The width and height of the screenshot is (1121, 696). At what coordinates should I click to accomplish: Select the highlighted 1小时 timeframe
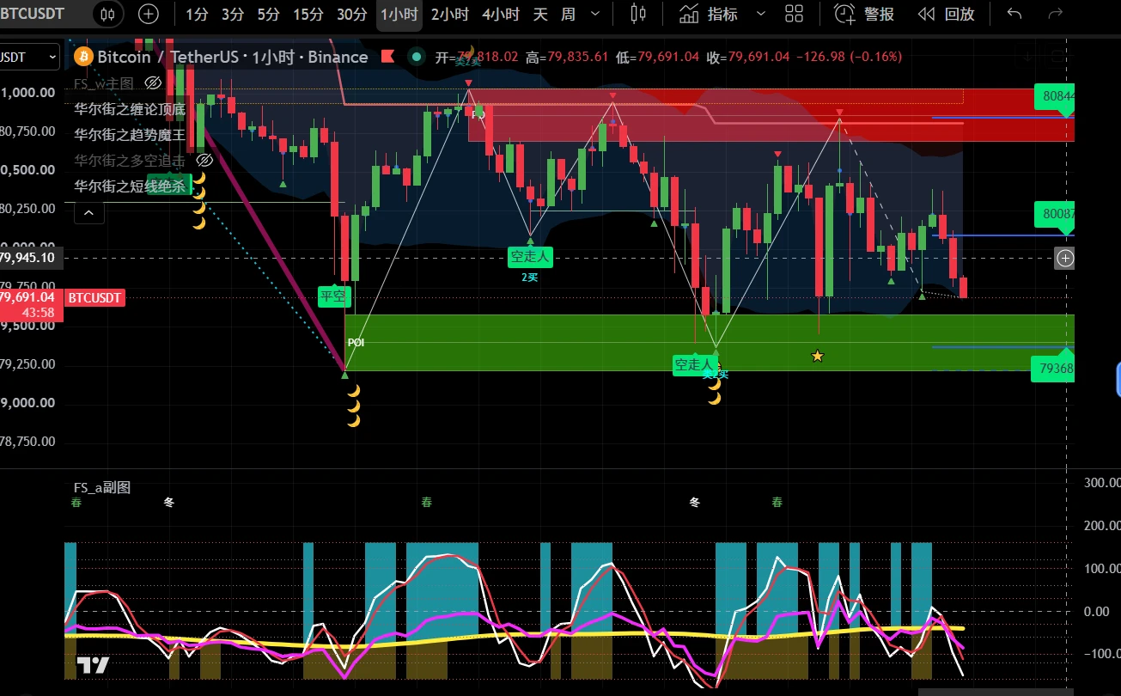click(399, 14)
